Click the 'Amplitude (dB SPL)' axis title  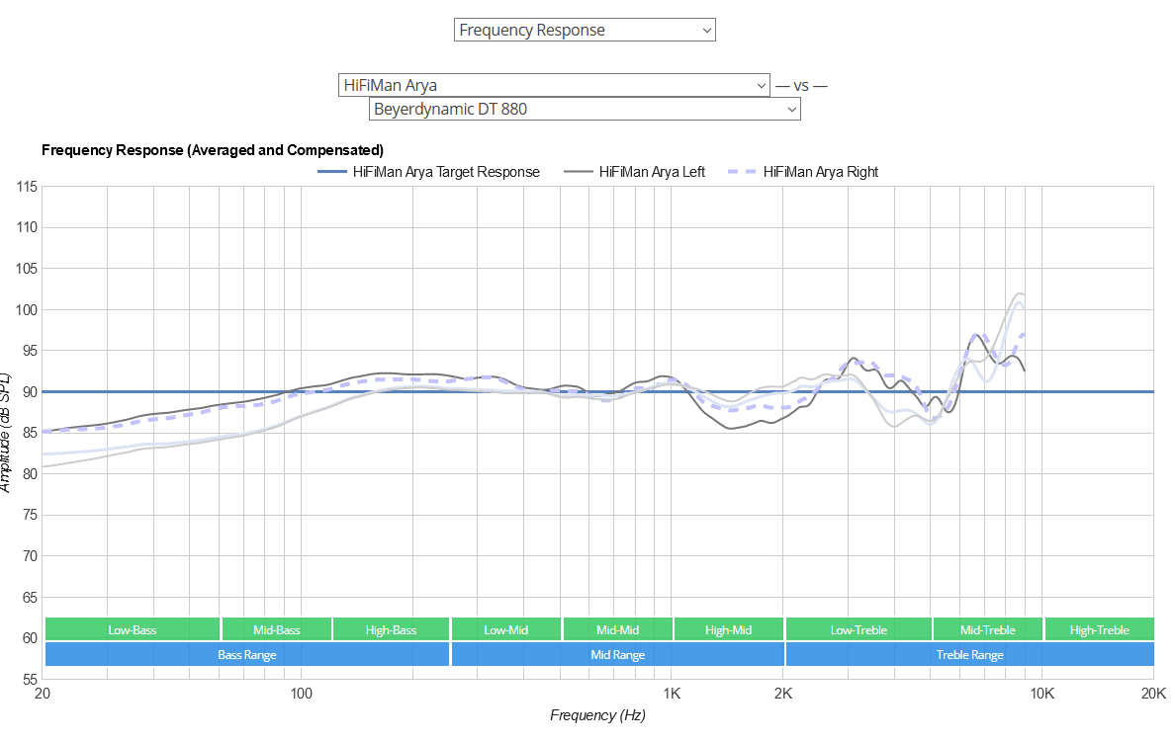(x=6, y=433)
